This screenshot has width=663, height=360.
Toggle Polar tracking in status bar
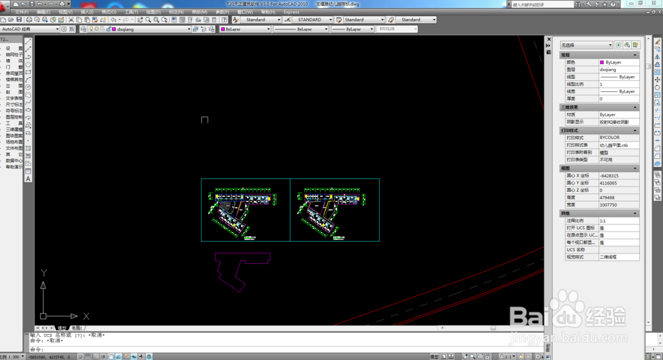103,357
